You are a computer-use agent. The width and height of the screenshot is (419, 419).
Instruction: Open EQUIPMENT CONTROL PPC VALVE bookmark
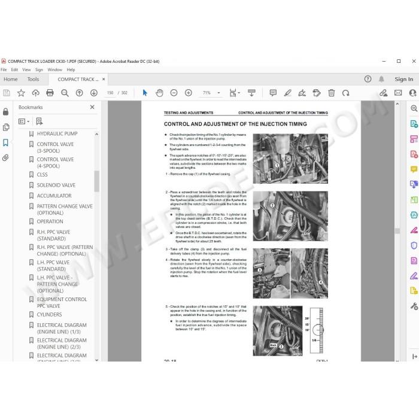62,302
